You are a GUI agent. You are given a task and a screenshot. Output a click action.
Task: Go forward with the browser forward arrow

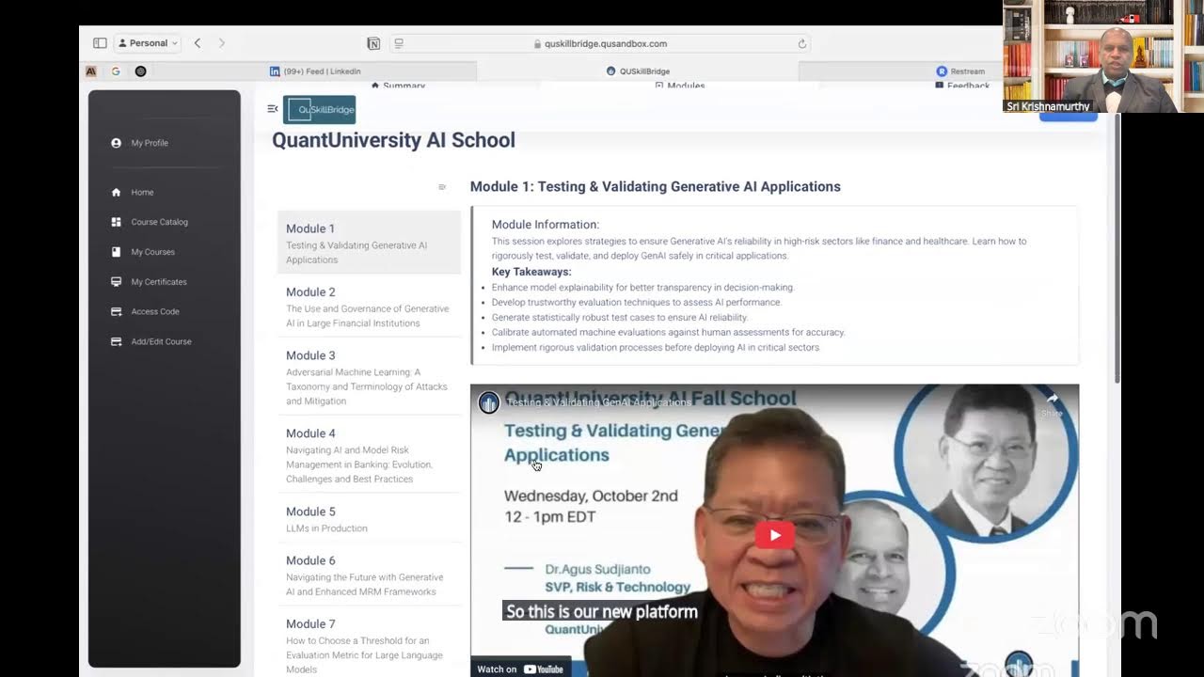(x=222, y=43)
